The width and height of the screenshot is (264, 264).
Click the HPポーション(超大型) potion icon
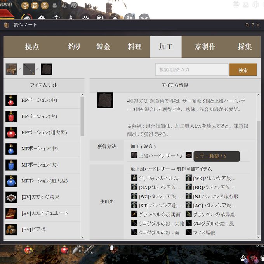tap(11, 133)
